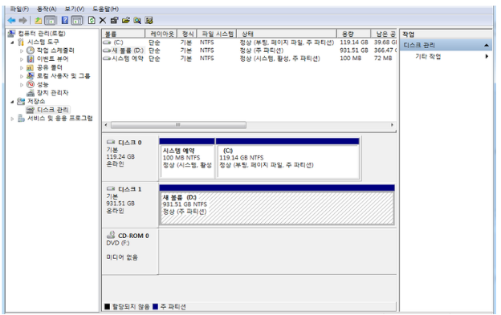Expand the 이벤트 뷰어 node
The width and height of the screenshot is (501, 315).
coord(22,59)
